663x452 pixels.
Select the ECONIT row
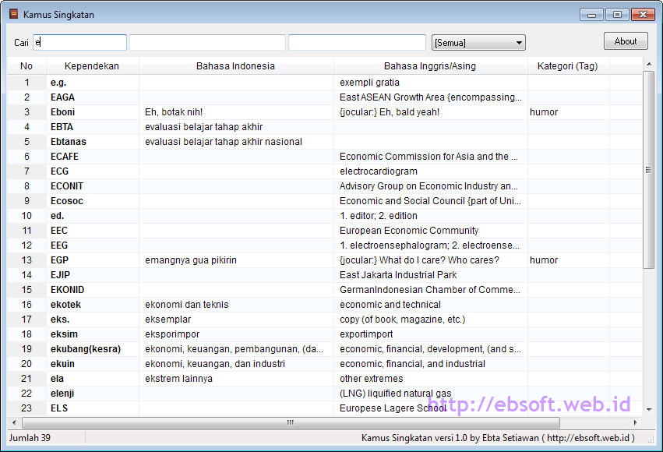324,186
